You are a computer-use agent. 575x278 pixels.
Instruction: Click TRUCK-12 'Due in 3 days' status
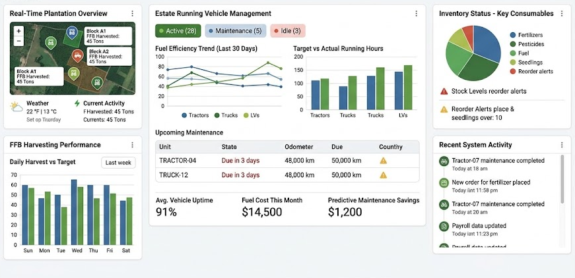click(240, 175)
